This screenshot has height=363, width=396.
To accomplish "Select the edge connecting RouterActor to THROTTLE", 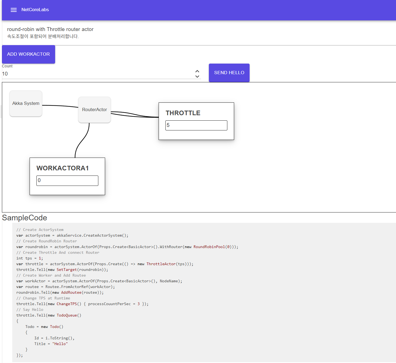I will [x=135, y=114].
